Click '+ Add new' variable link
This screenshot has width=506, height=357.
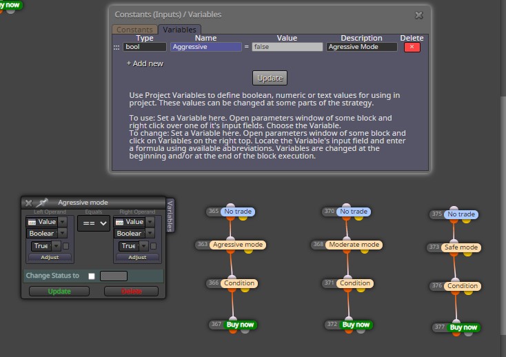[145, 63]
